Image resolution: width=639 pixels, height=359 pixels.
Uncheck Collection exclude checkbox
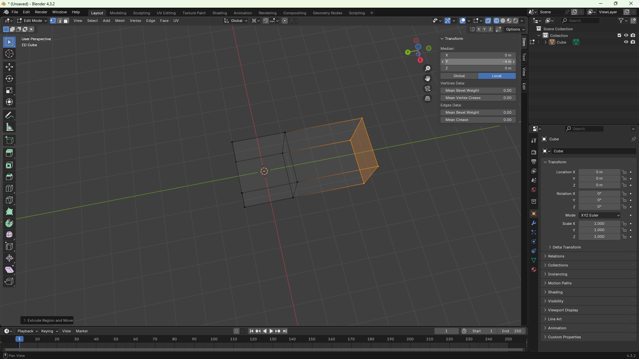tap(619, 35)
